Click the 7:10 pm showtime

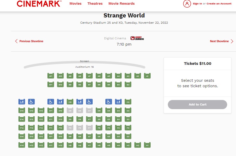(x=124, y=44)
